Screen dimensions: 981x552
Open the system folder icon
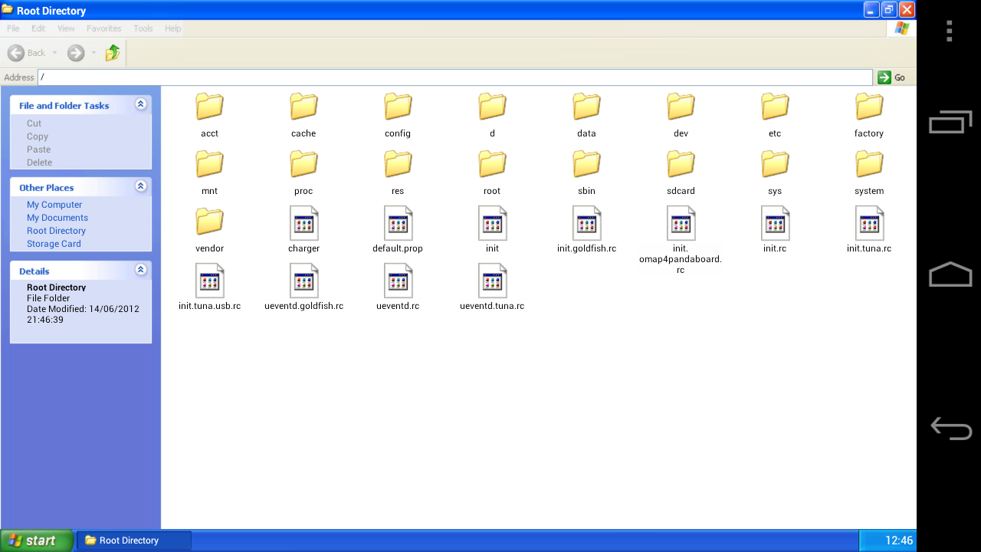(x=869, y=164)
